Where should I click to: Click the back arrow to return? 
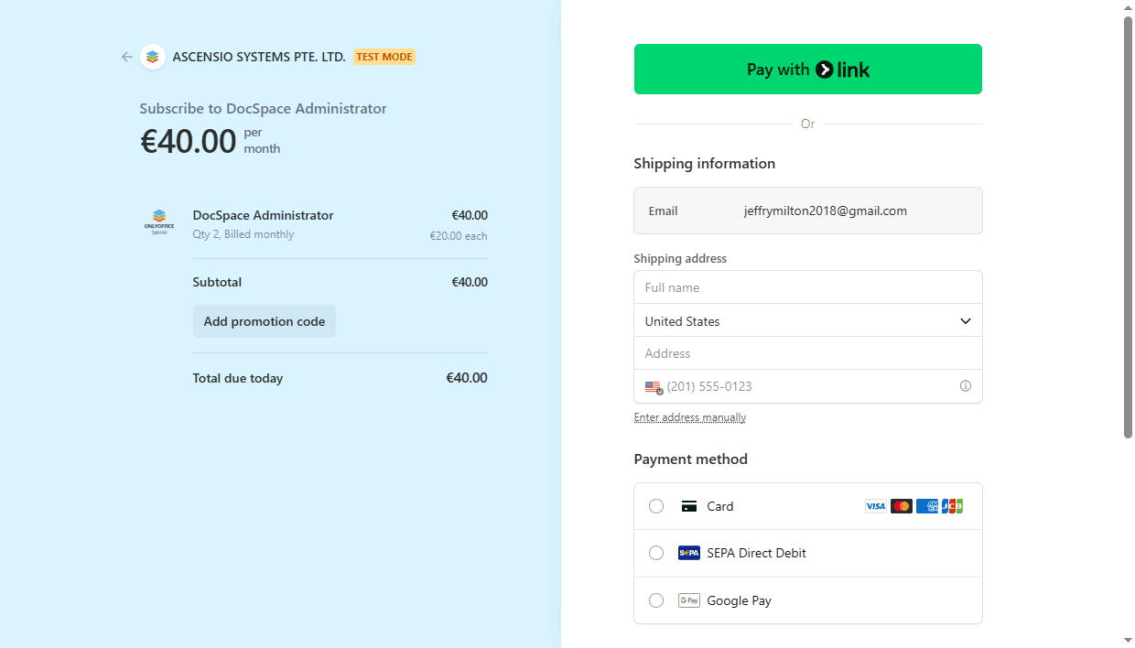(127, 57)
